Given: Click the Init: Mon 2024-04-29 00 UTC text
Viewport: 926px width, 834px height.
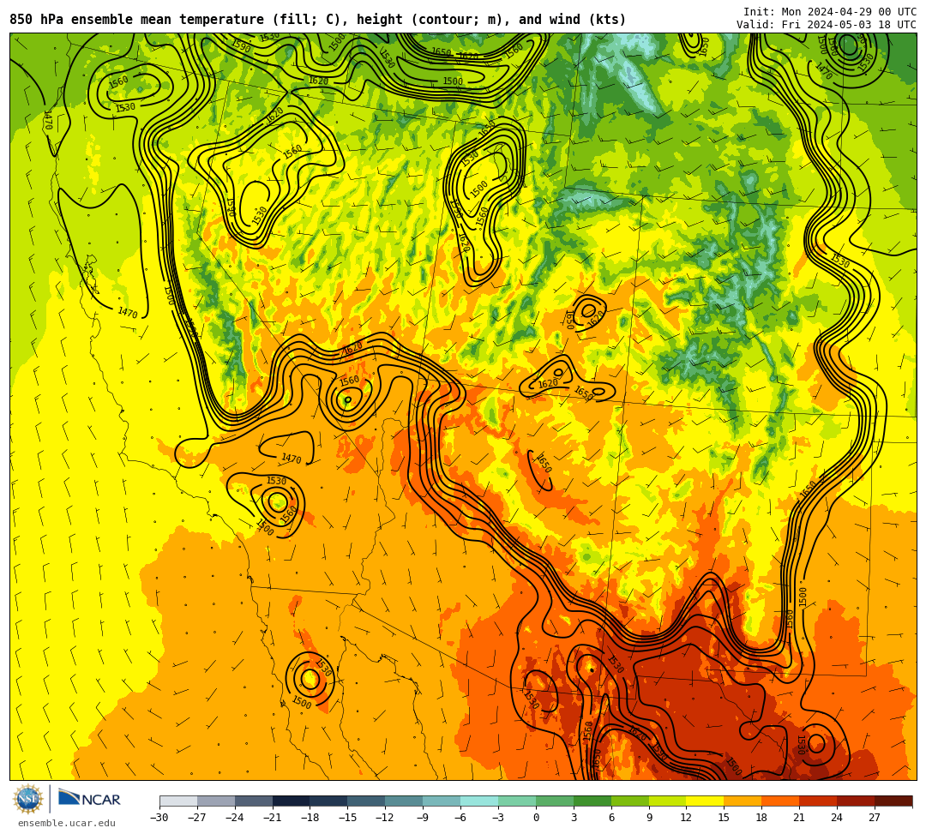Looking at the screenshot, I should point(830,12).
